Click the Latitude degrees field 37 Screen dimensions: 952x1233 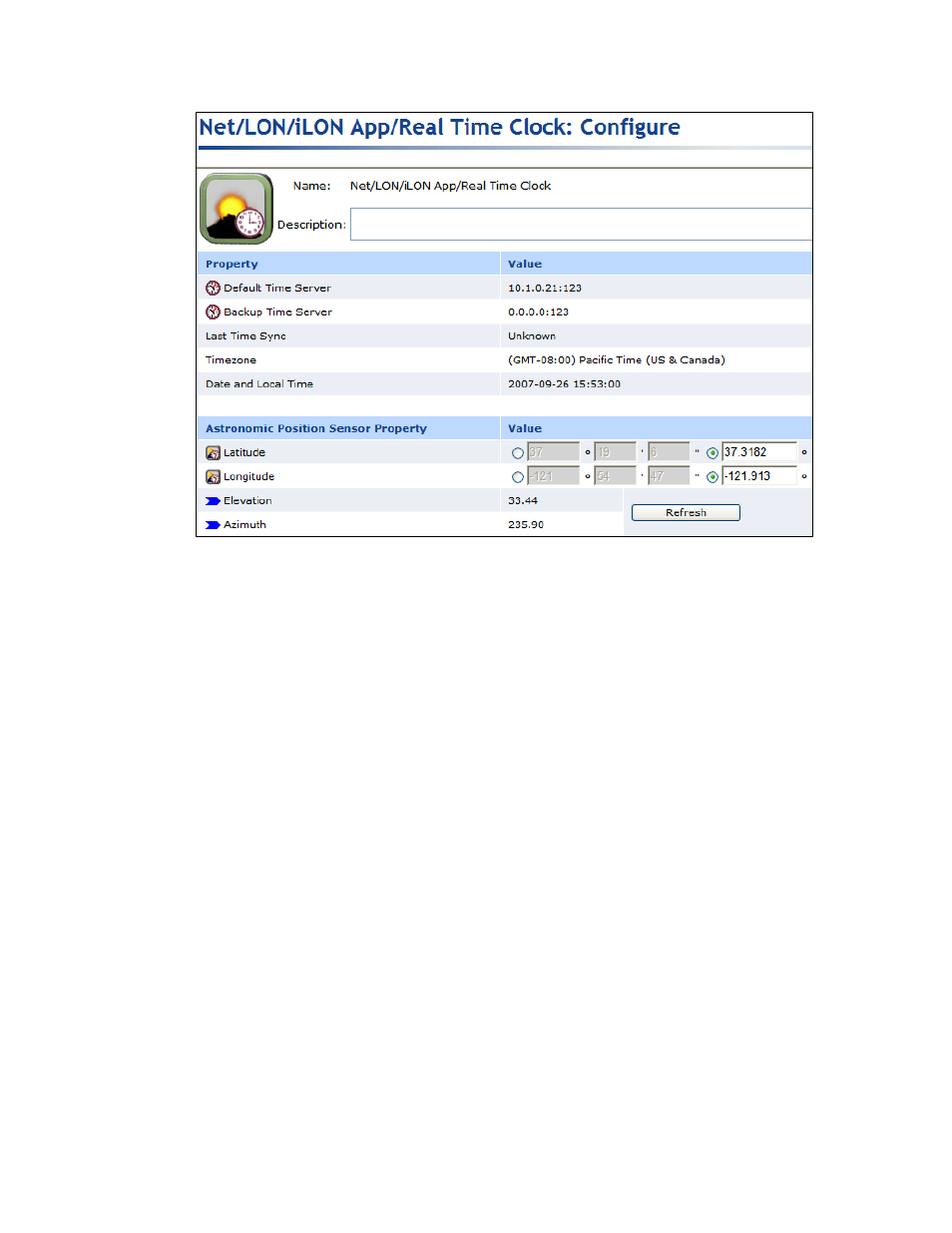click(553, 452)
